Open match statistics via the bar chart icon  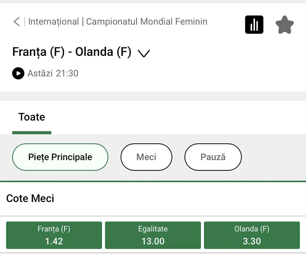[254, 24]
